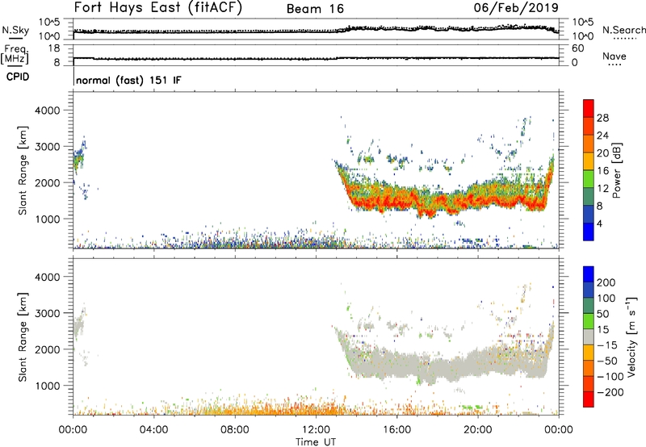Click the '16:00' time tick label
The height and width of the screenshot is (447, 646).
click(396, 430)
